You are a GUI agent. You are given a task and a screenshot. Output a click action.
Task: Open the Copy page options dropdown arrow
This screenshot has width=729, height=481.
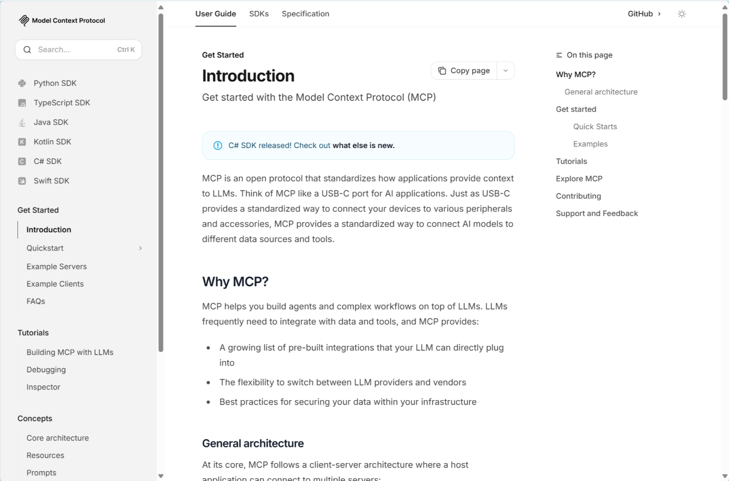pyautogui.click(x=506, y=70)
